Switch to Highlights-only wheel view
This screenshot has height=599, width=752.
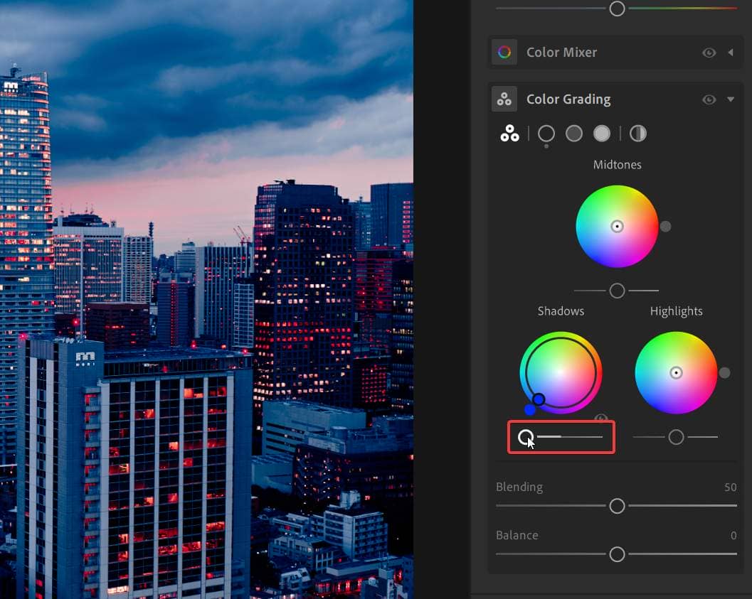(602, 134)
